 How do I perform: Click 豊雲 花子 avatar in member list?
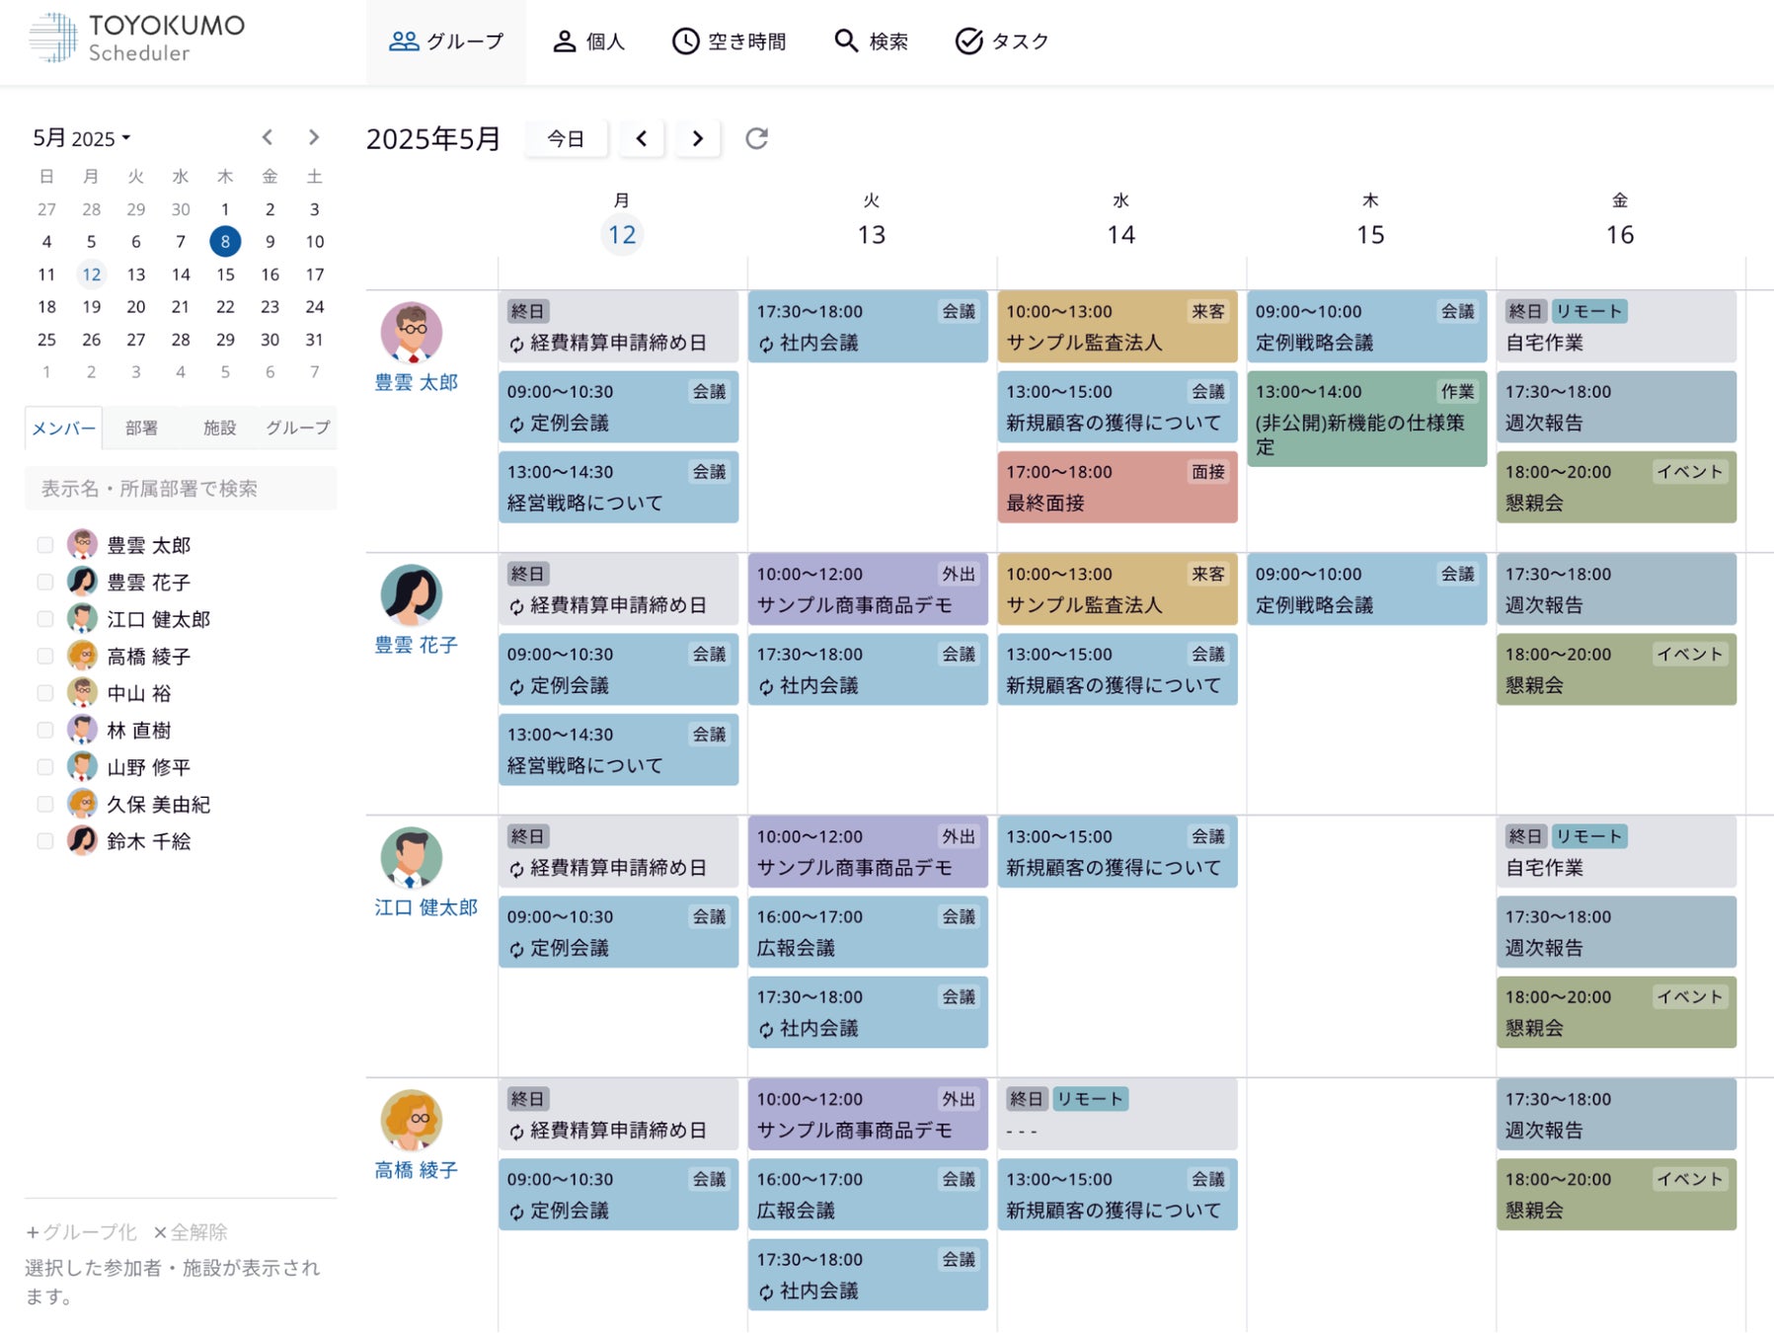(82, 581)
